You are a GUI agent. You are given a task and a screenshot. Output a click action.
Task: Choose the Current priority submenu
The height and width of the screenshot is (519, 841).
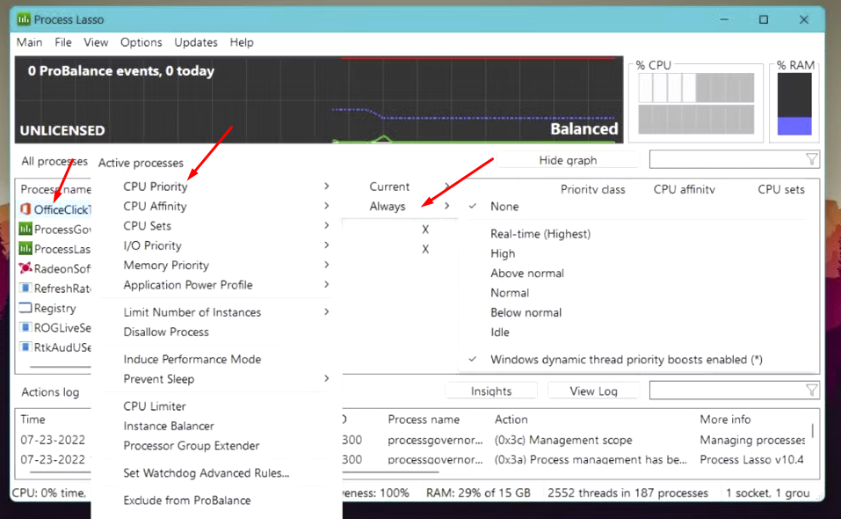pyautogui.click(x=388, y=186)
